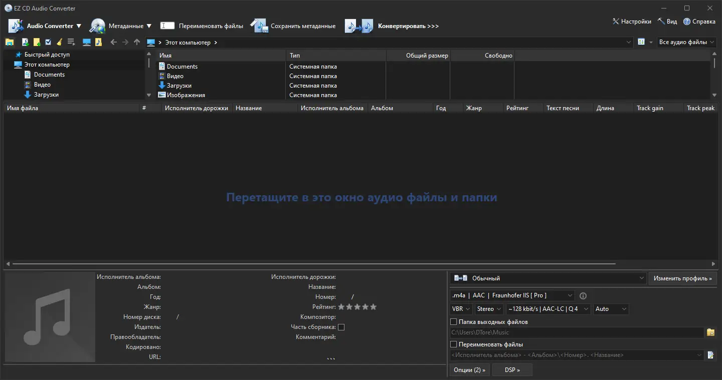This screenshot has width=722, height=380.
Task: Open the Stereo channel dropdown
Action: [489, 309]
